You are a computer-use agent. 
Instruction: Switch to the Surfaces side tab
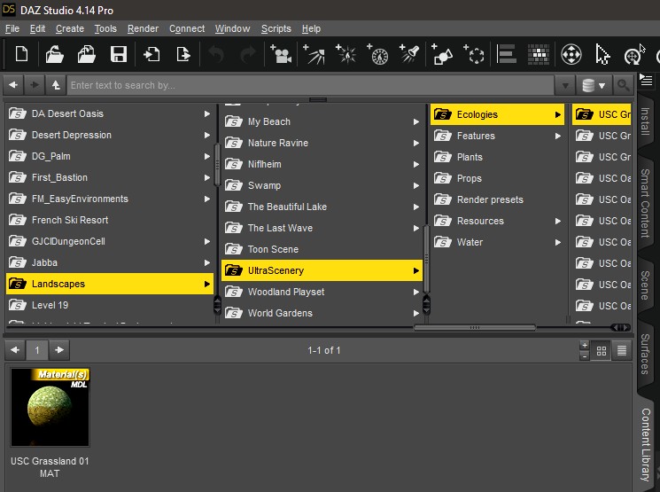click(645, 354)
